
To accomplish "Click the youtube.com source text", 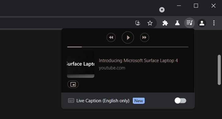I will click(112, 68).
